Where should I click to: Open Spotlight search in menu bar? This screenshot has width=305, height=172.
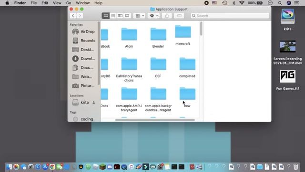[x=280, y=3]
